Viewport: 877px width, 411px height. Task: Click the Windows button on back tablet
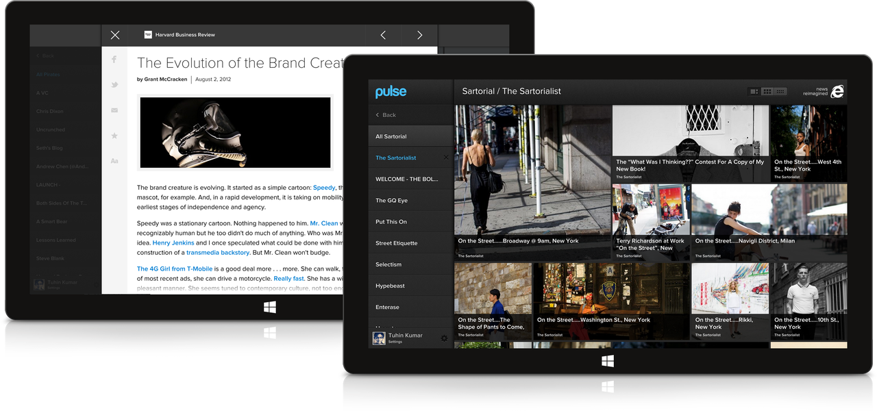(x=270, y=308)
